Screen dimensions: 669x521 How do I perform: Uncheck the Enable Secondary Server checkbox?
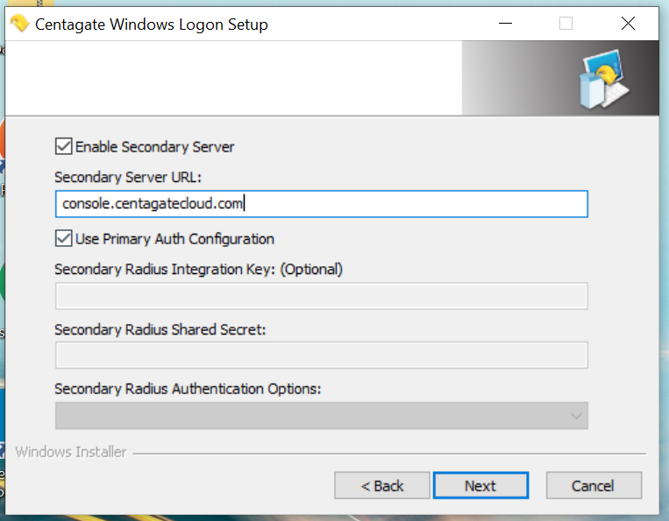[64, 146]
